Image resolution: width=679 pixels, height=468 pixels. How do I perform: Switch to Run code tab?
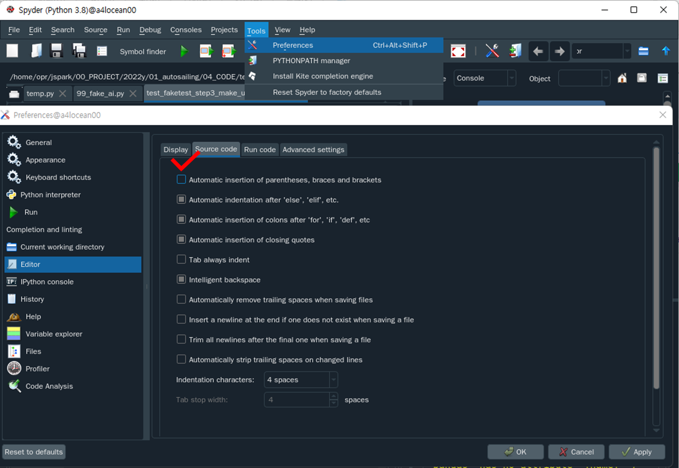[260, 150]
